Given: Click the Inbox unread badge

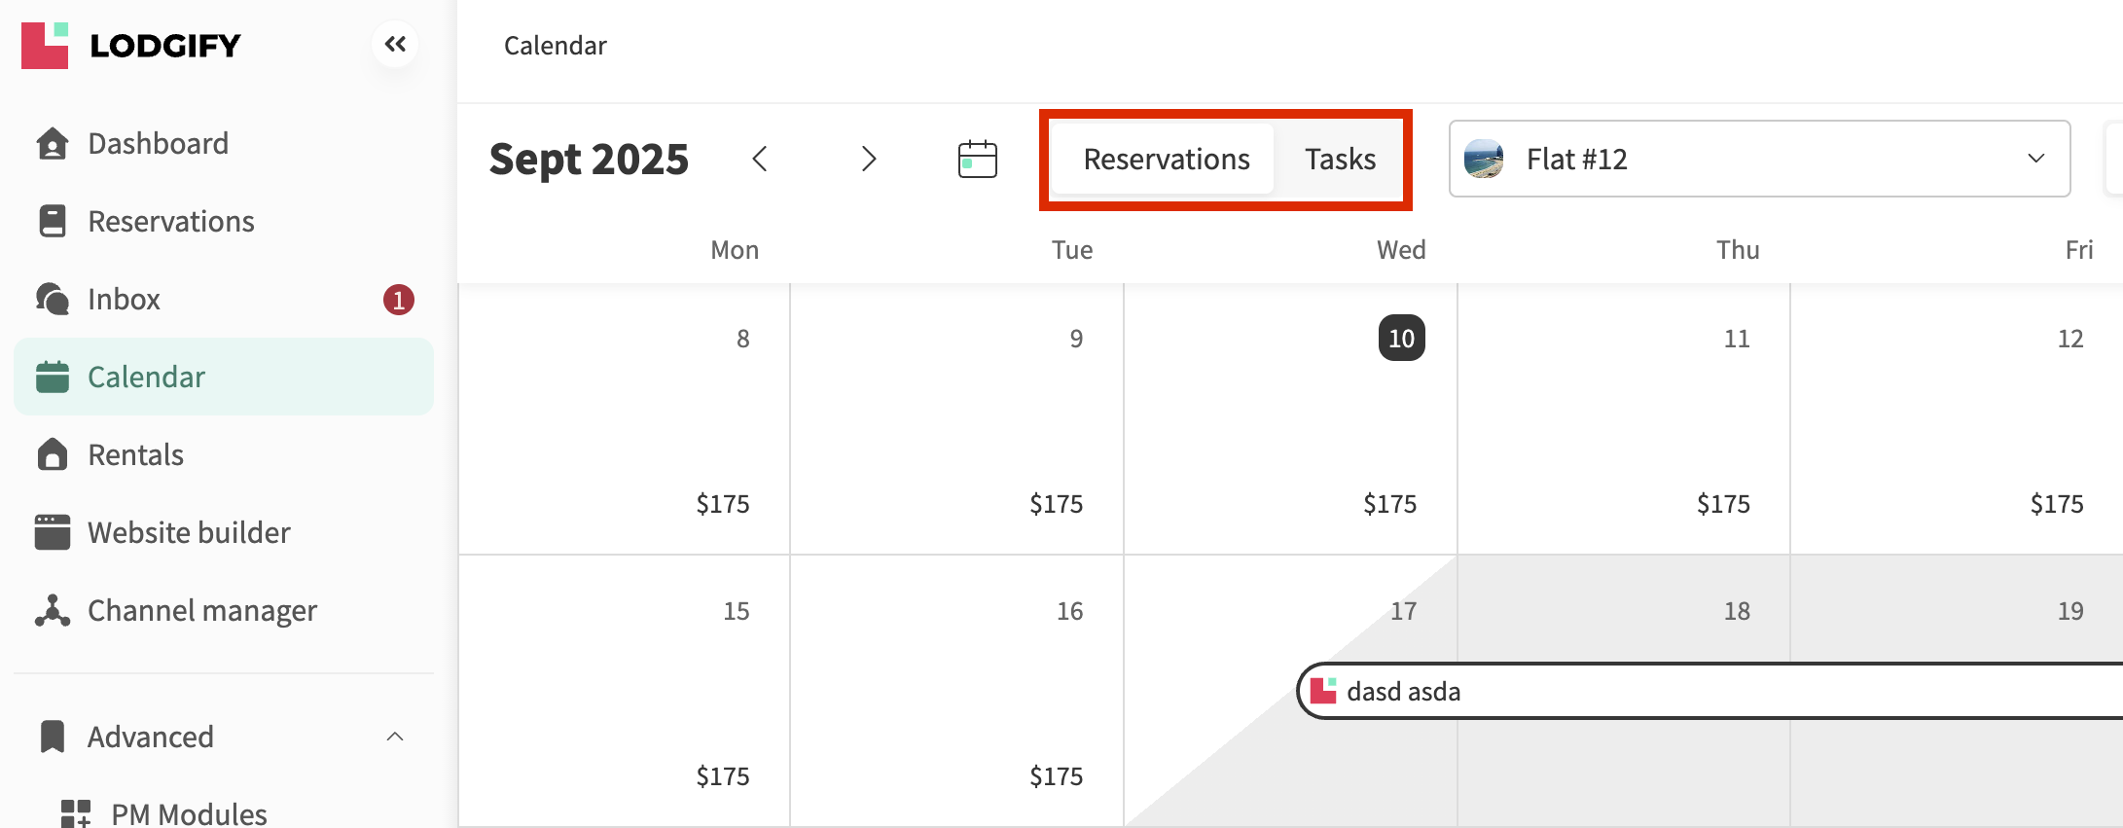Looking at the screenshot, I should (x=398, y=300).
